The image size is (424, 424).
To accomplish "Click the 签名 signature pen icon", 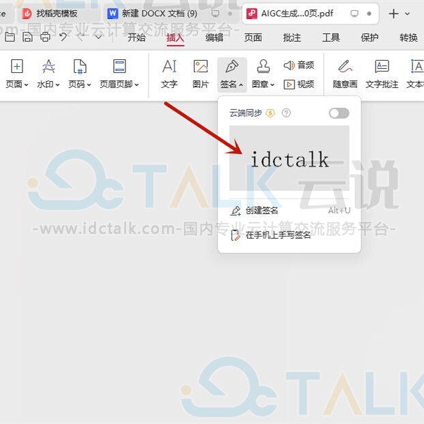I will (232, 66).
